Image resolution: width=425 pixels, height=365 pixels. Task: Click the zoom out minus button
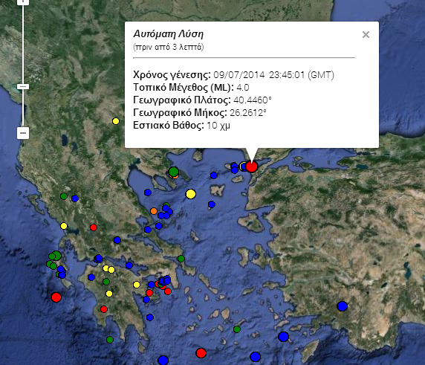click(x=23, y=133)
